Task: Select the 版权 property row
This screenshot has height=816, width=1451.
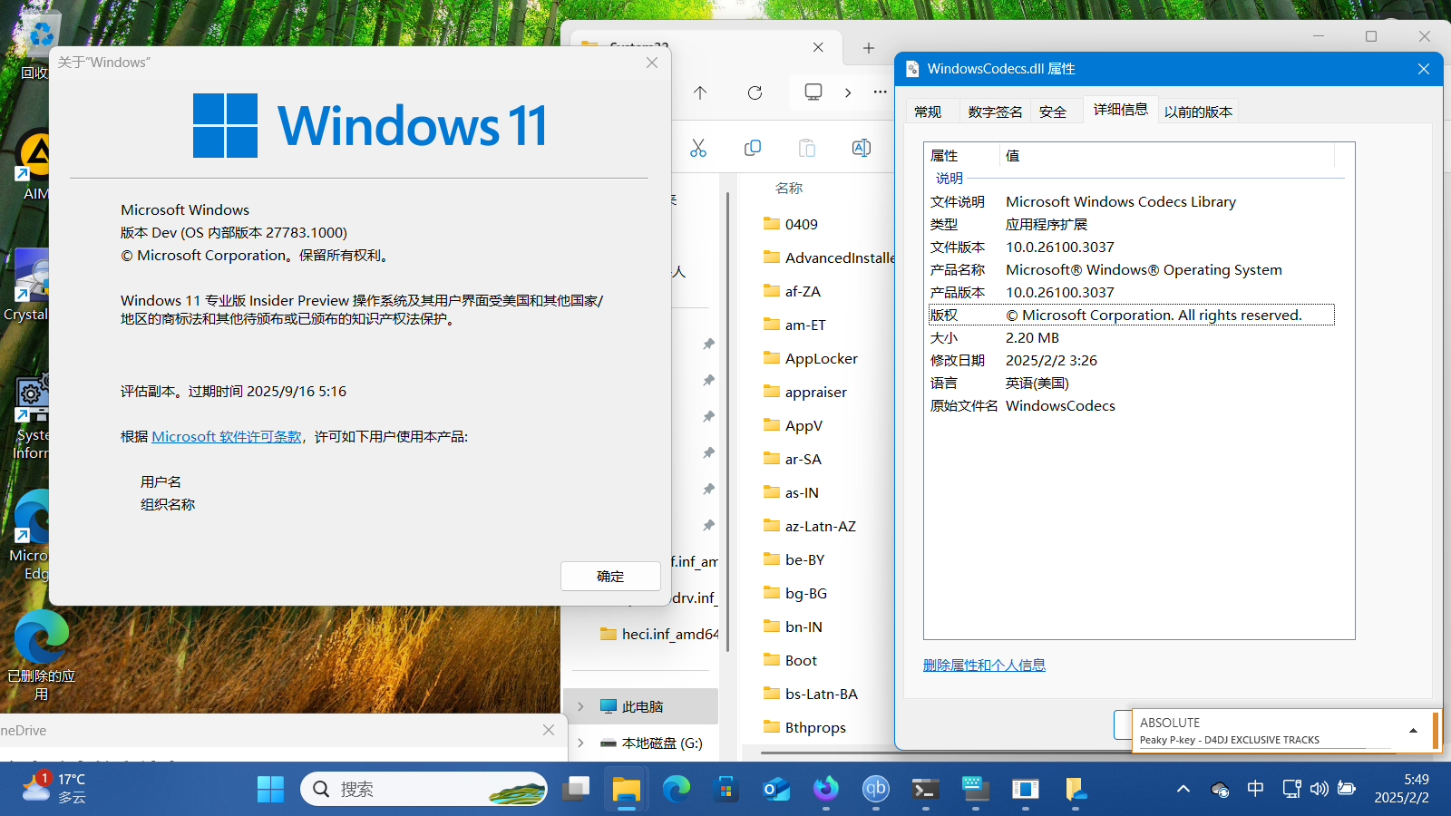Action: coord(1131,315)
